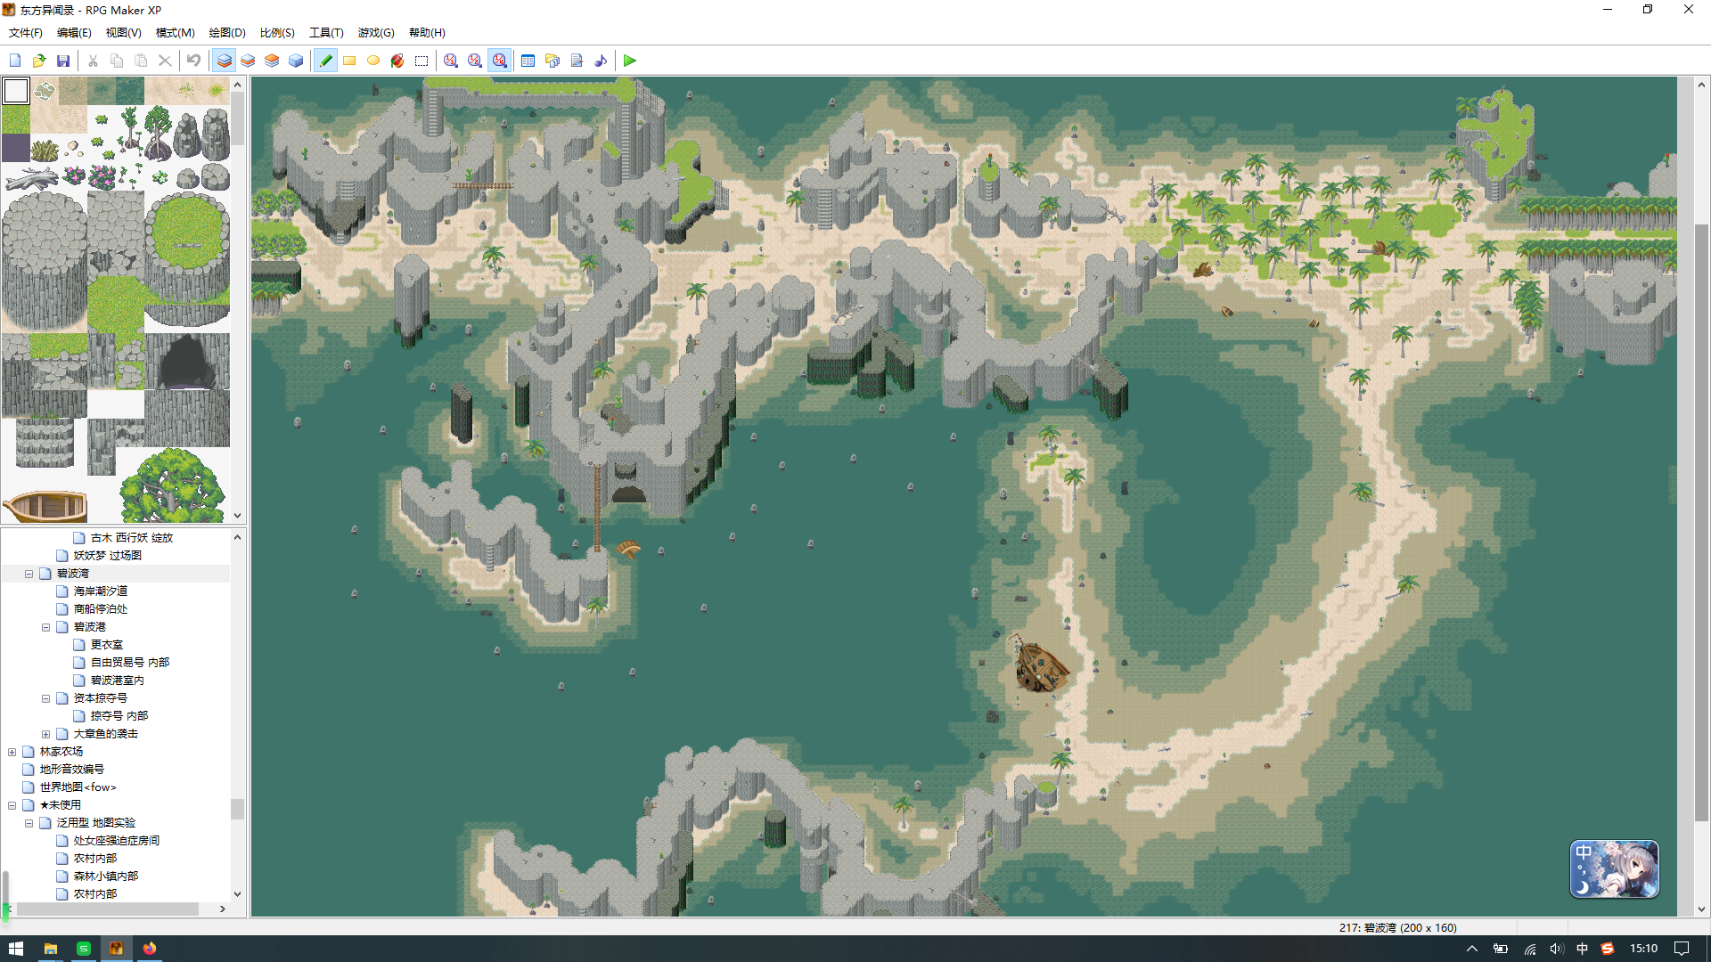Open the Database from the toolbar
Screen dimensions: 1711x962
528,61
